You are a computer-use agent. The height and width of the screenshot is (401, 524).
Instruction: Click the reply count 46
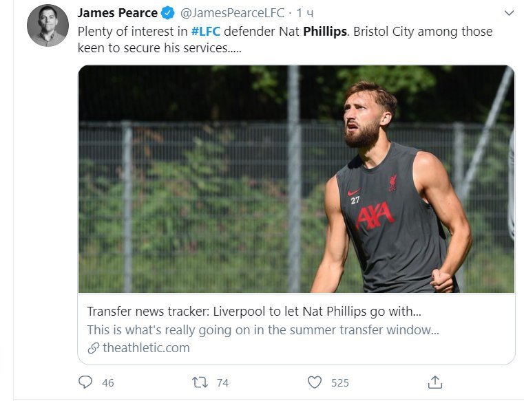[108, 382]
